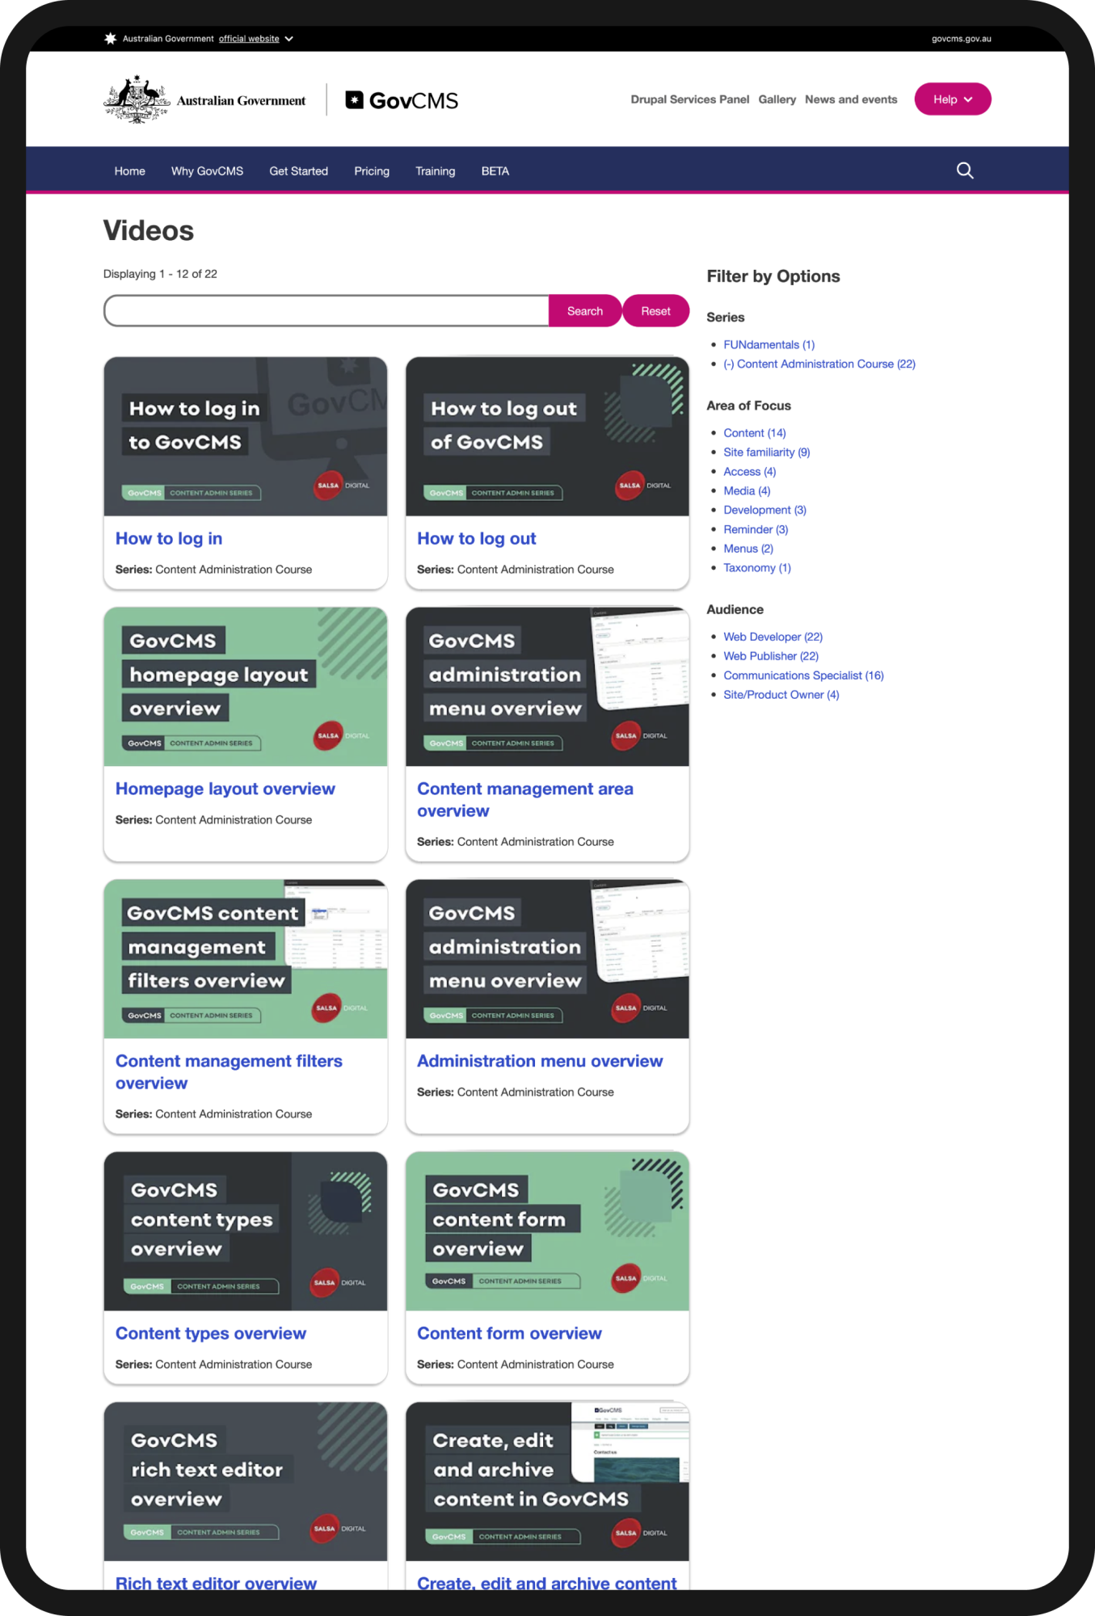Filter by Reminder (3)
Image resolution: width=1095 pixels, height=1616 pixels.
[756, 529]
